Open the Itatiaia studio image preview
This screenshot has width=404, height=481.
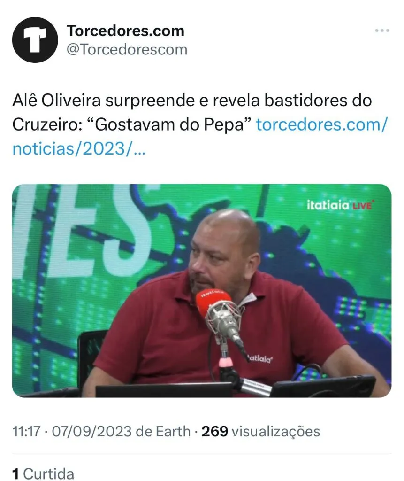(x=202, y=290)
